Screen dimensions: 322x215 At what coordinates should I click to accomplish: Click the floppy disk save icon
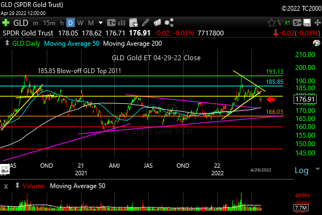pos(306,23)
